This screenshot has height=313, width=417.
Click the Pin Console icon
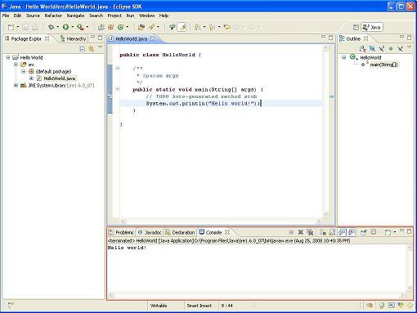[364, 232]
